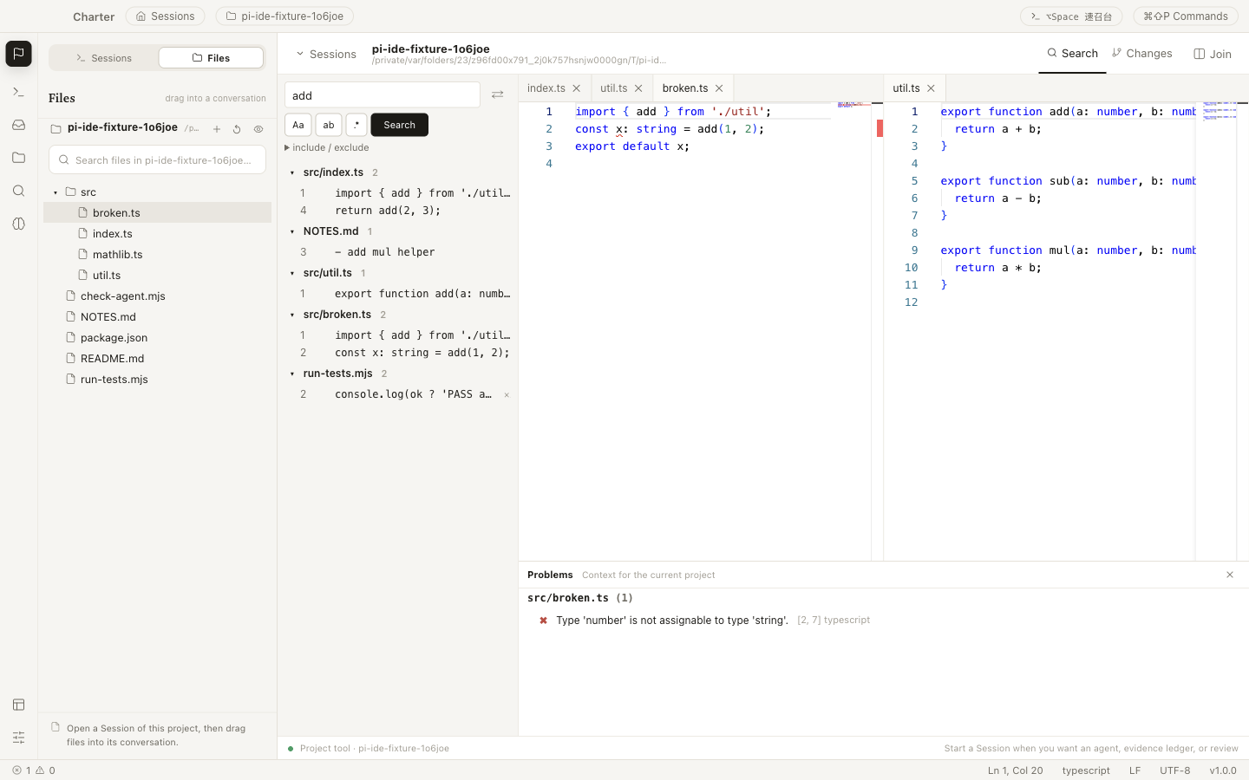The height and width of the screenshot is (780, 1249).
Task: Open the brain icon in the left rail
Action: pos(18,224)
